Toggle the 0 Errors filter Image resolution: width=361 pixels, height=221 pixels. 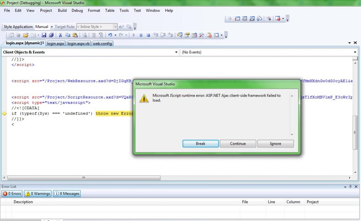[x=12, y=194]
